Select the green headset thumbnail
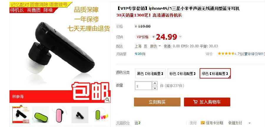265x127 pixels. pyautogui.click(x=40, y=115)
